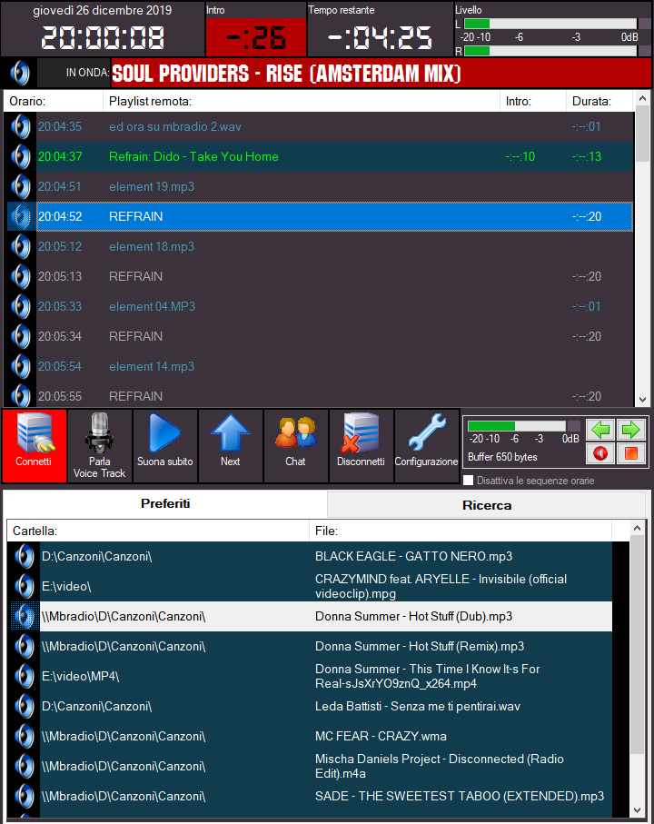Click speaker icon on row 20:05:34 REFRAIN

(21, 336)
